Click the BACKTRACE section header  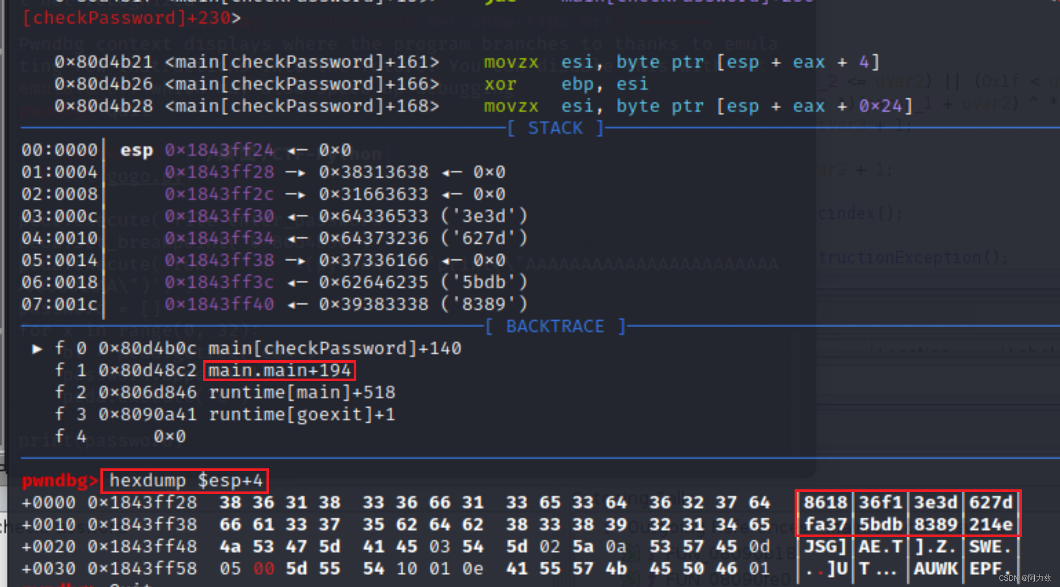[555, 327]
